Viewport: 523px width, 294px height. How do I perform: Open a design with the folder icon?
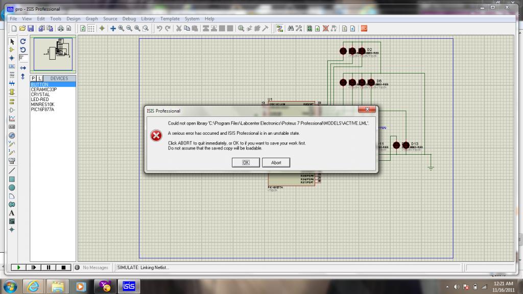click(x=22, y=29)
